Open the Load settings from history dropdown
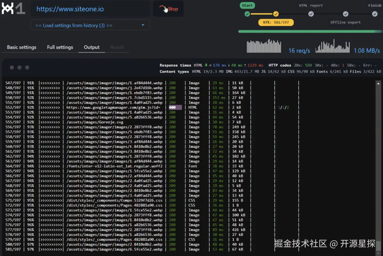The width and height of the screenshot is (383, 256). click(x=90, y=25)
